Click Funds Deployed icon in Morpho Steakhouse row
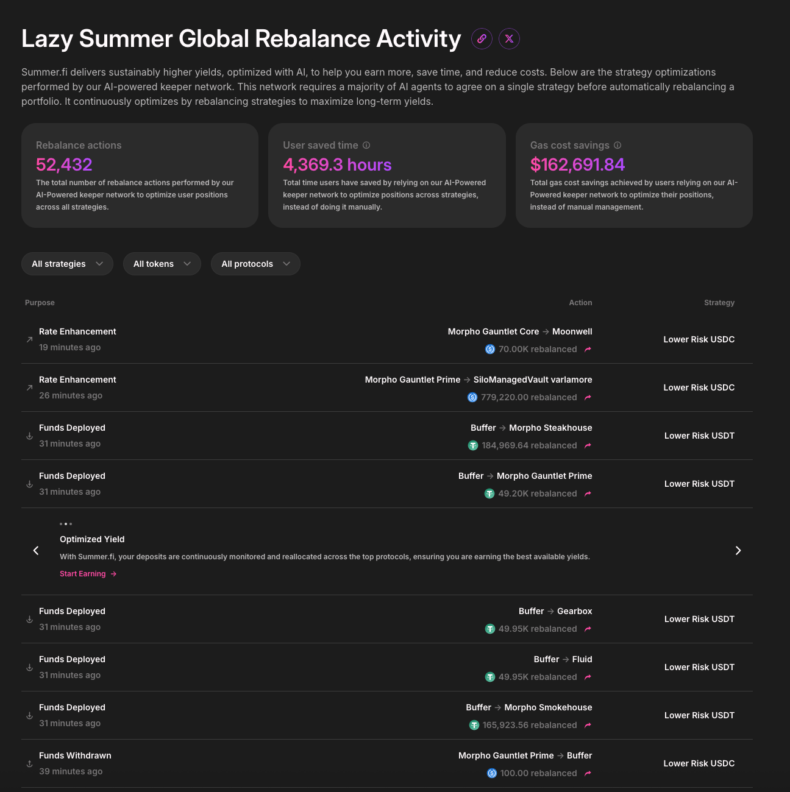Image resolution: width=790 pixels, height=792 pixels. (29, 436)
